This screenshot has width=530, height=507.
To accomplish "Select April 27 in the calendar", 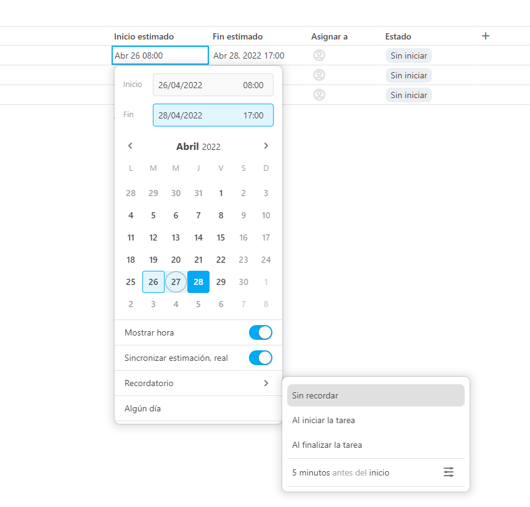I will click(176, 282).
